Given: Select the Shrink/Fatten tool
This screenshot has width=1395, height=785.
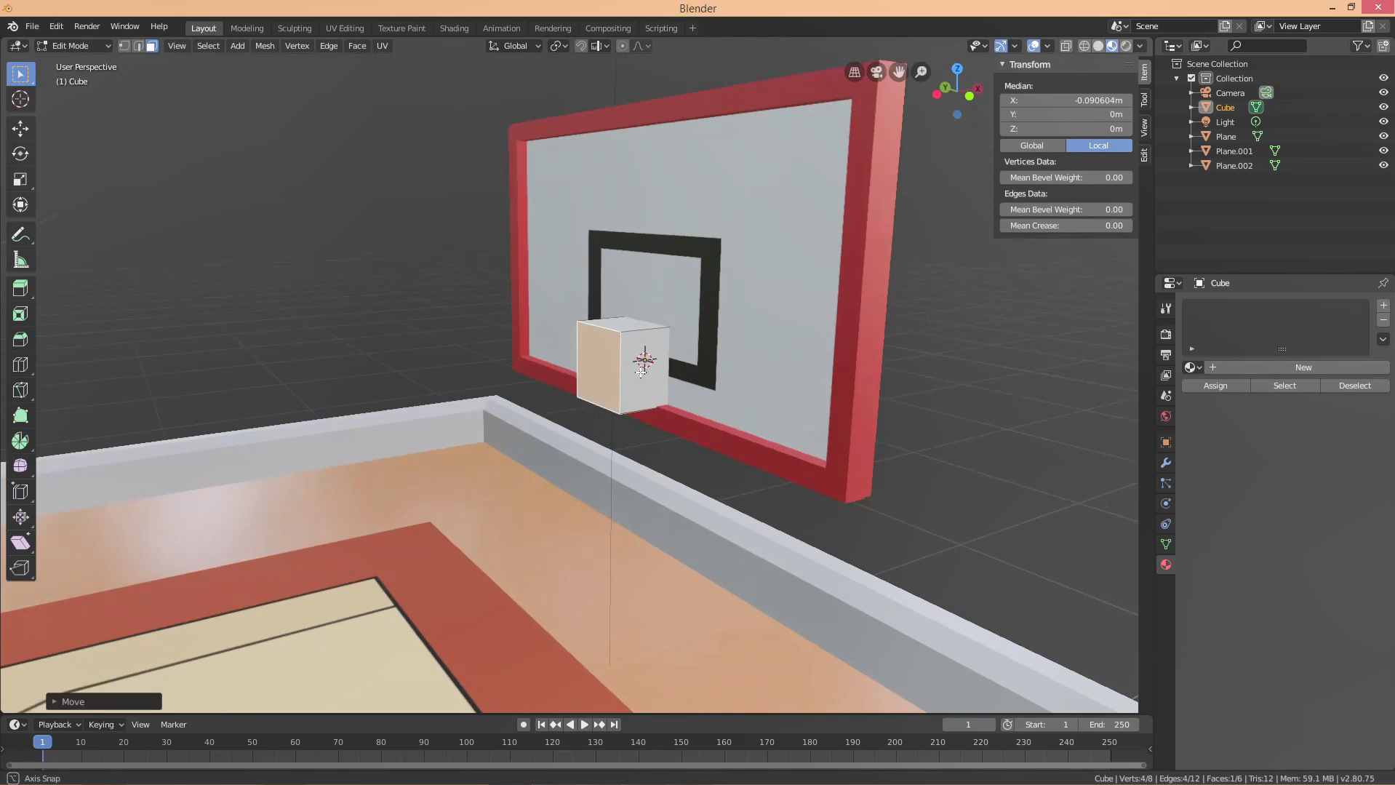Looking at the screenshot, I should pyautogui.click(x=20, y=517).
